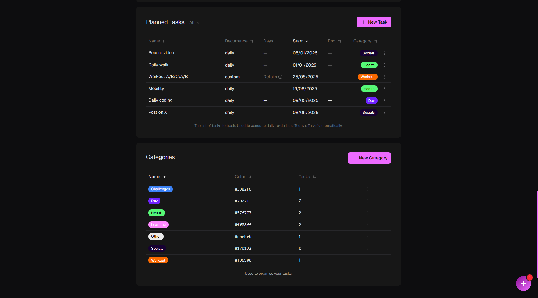Open the three-dot menu for Mobility task
This screenshot has width=538, height=298.
pyautogui.click(x=385, y=89)
